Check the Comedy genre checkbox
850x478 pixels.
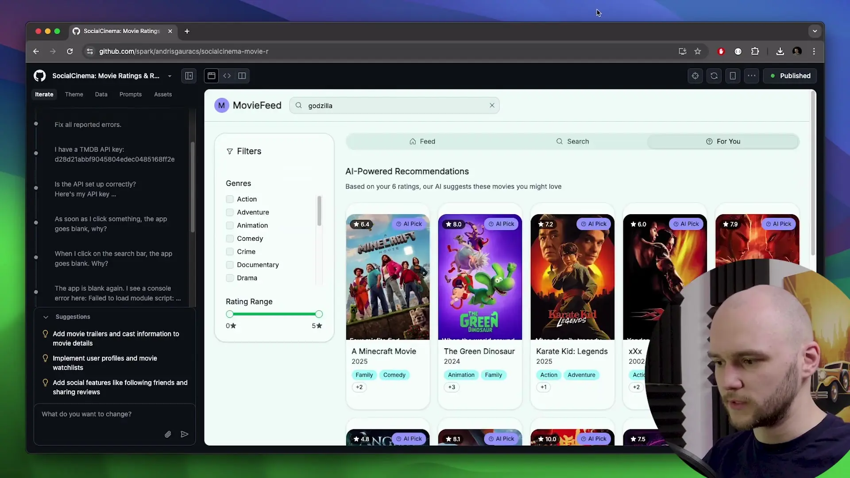[x=230, y=239]
